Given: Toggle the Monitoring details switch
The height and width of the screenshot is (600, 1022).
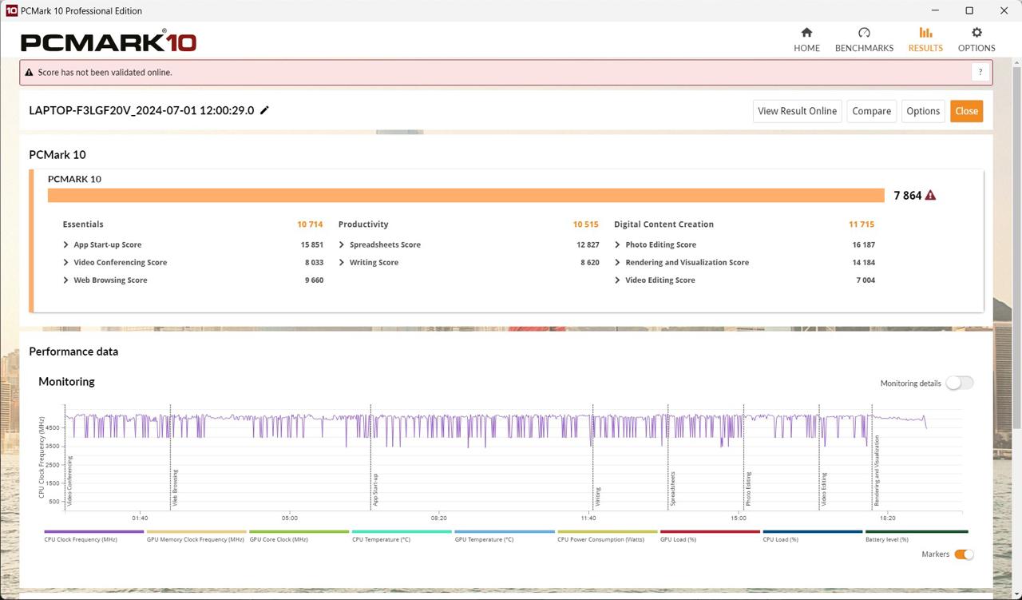Looking at the screenshot, I should 960,383.
